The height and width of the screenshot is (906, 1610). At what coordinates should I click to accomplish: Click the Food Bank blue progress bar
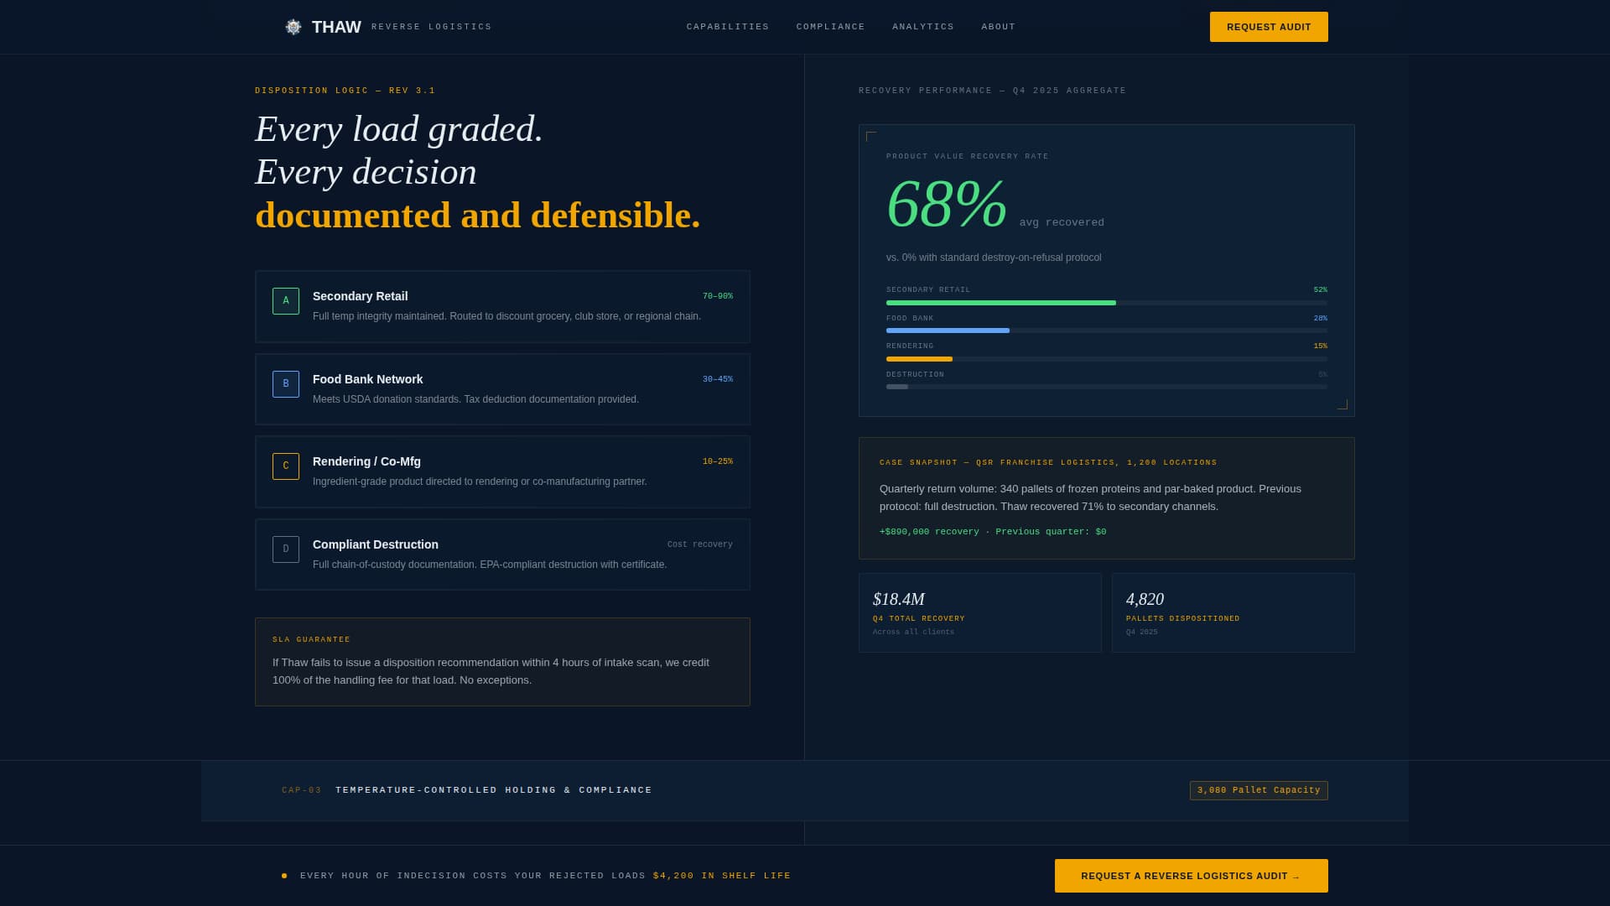(948, 331)
